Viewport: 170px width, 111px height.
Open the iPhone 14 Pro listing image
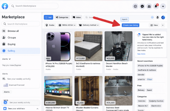58,46
